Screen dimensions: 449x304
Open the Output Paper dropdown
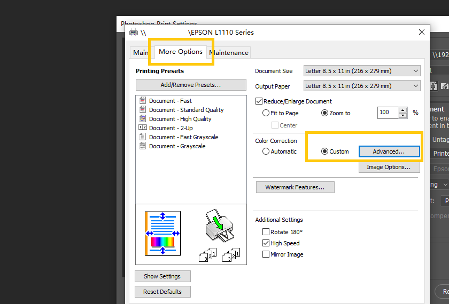pyautogui.click(x=362, y=86)
